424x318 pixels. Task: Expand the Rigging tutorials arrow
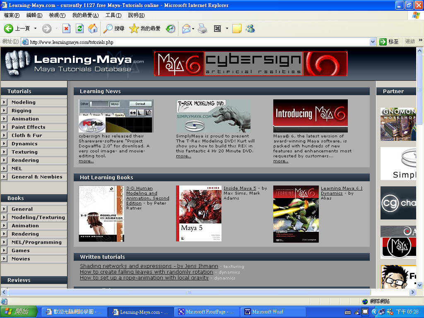click(4, 110)
